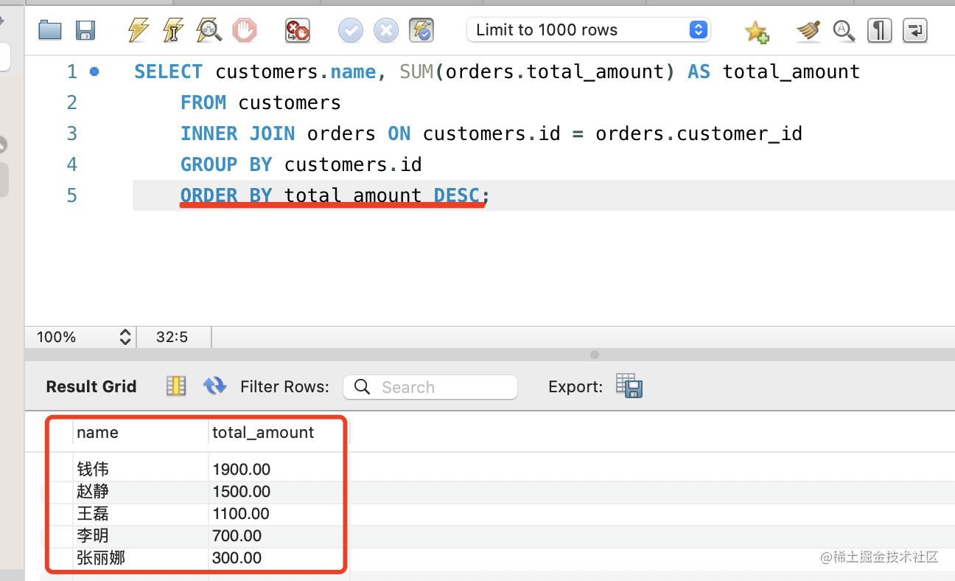The image size is (955, 581).
Task: Open the Limit to 1000 rows dropdown
Action: pos(588,30)
